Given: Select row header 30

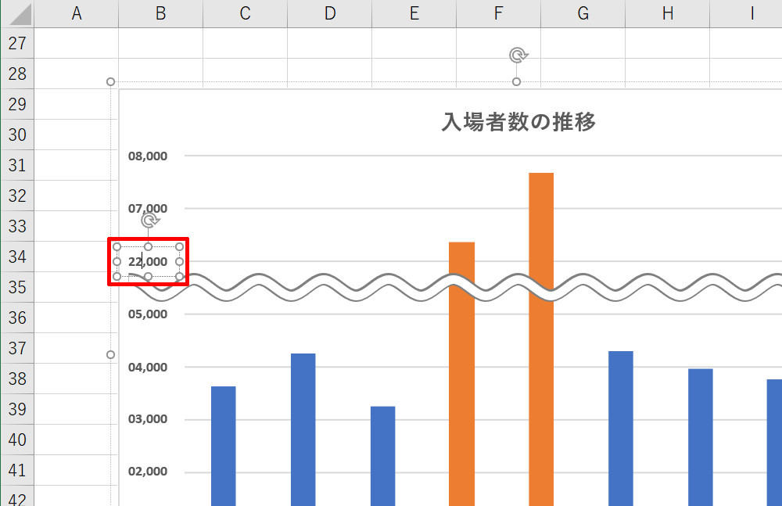Looking at the screenshot, I should pyautogui.click(x=16, y=135).
